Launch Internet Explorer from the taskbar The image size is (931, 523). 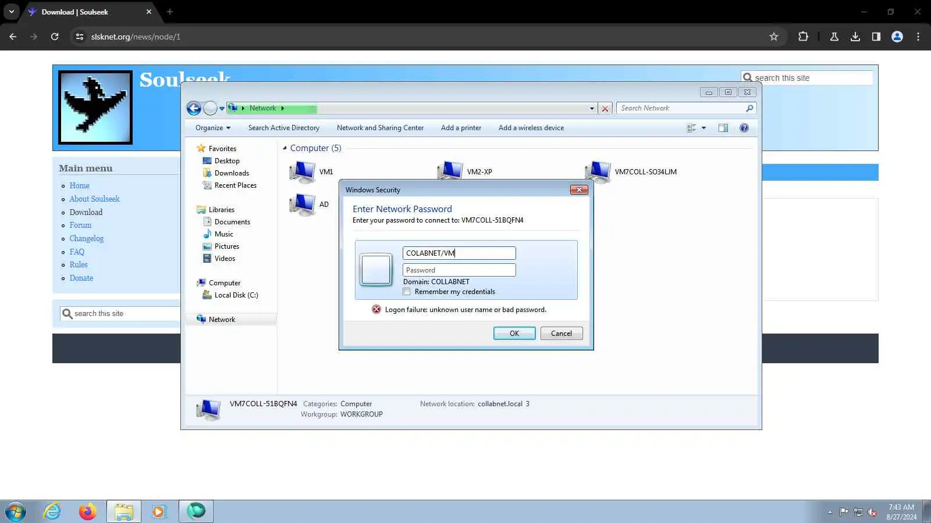[52, 512]
